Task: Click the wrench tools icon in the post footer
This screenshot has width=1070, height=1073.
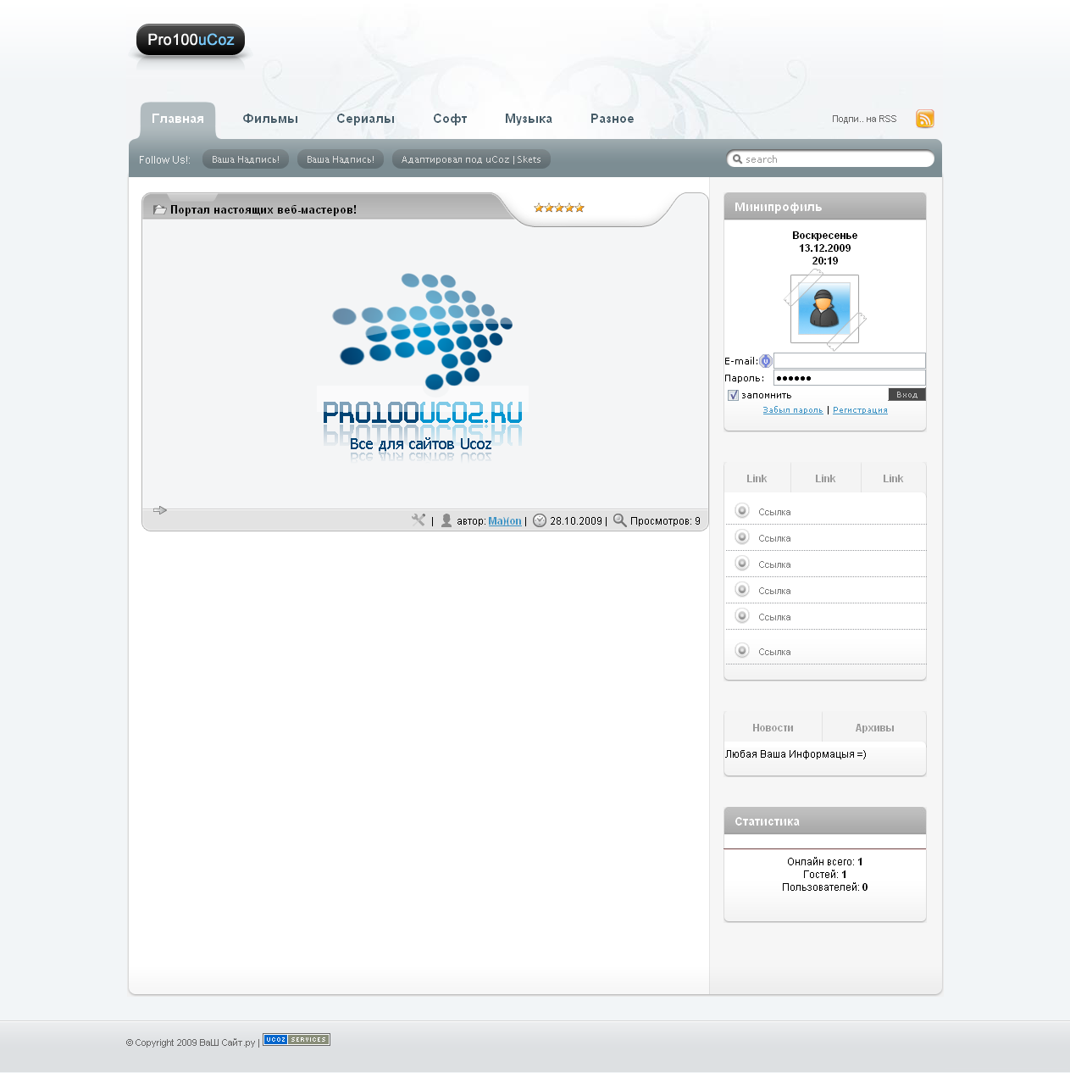Action: pyautogui.click(x=419, y=520)
